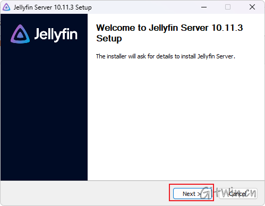Click the Next button to continue setup
This screenshot has width=265, height=206.
(x=192, y=194)
